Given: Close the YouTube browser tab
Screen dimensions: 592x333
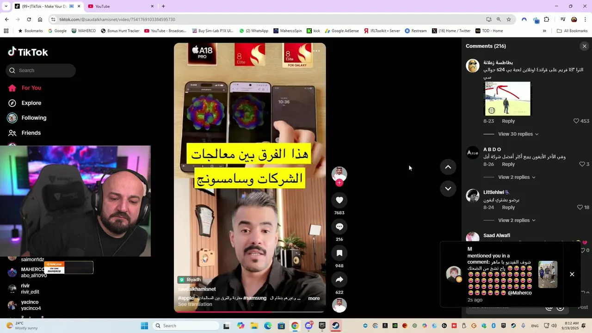Looking at the screenshot, I should [x=152, y=6].
